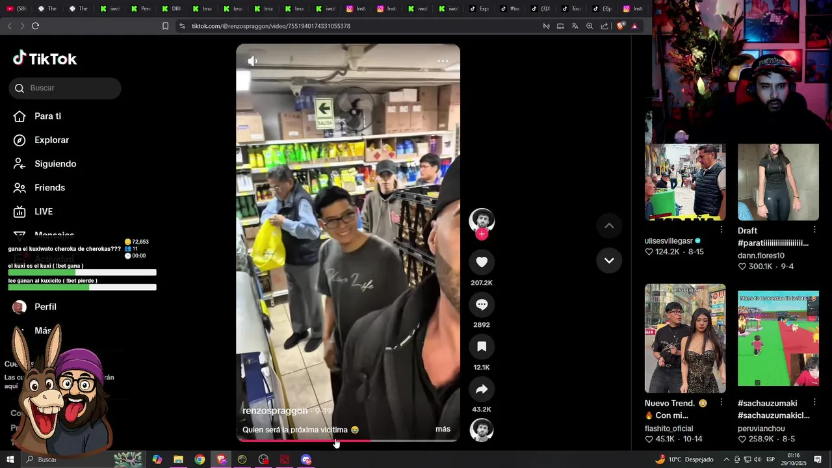Viewport: 832px width, 468px height.
Task: Open options for Draft video card
Action: (x=814, y=229)
